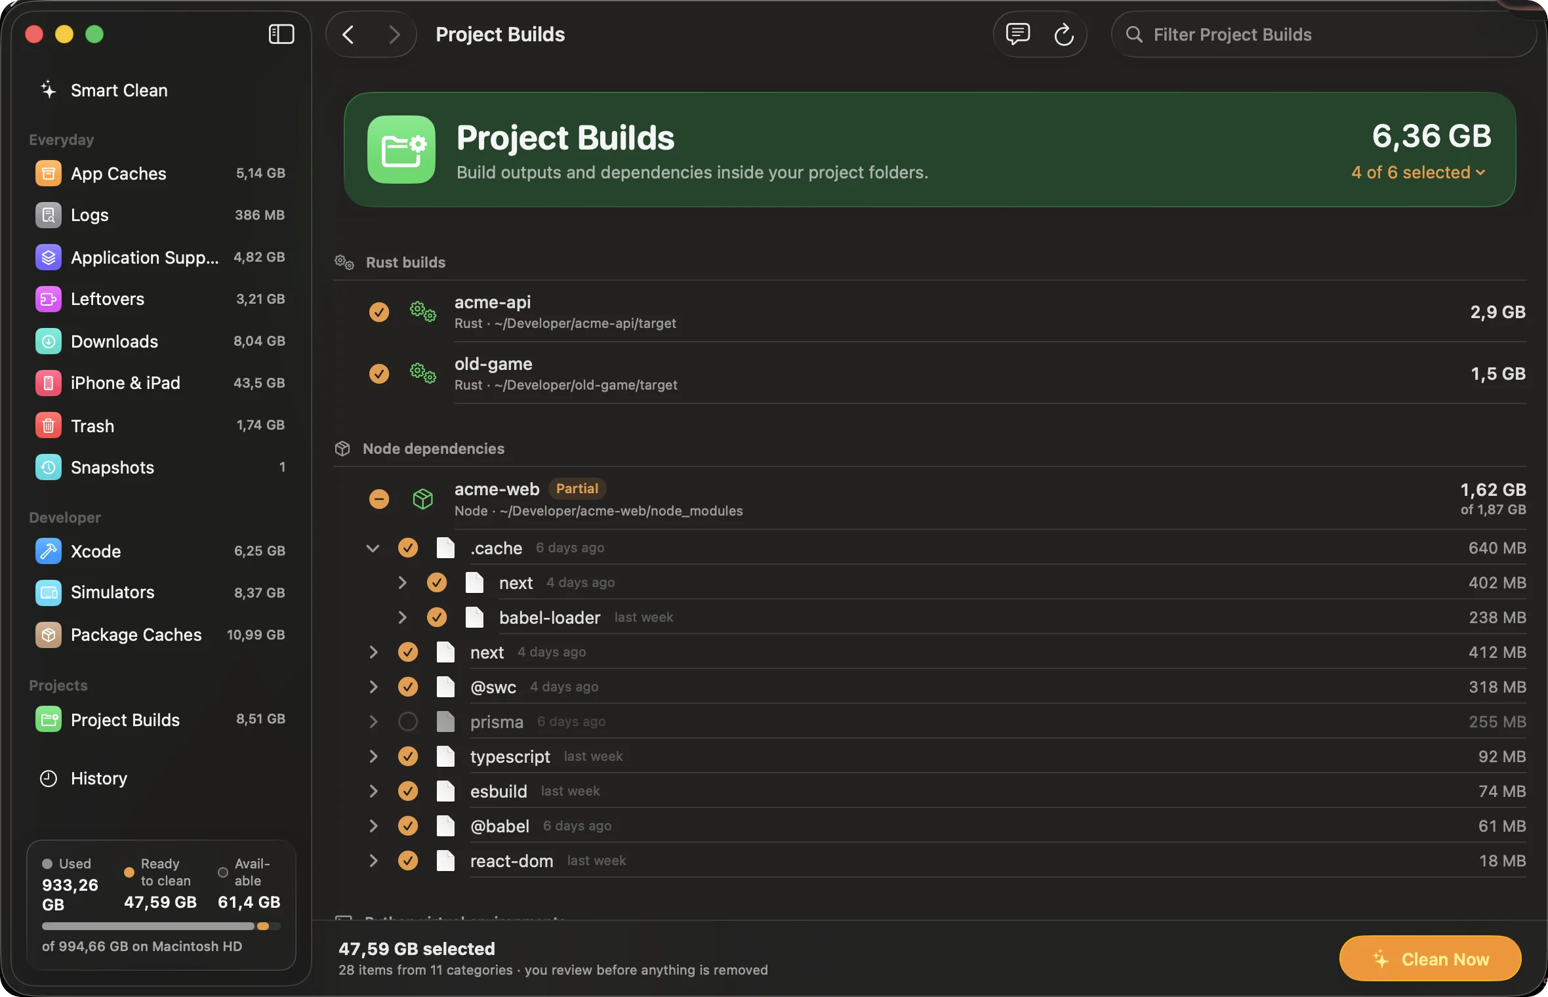The image size is (1548, 997).
Task: Click the refresh rescan icon
Action: tap(1063, 34)
